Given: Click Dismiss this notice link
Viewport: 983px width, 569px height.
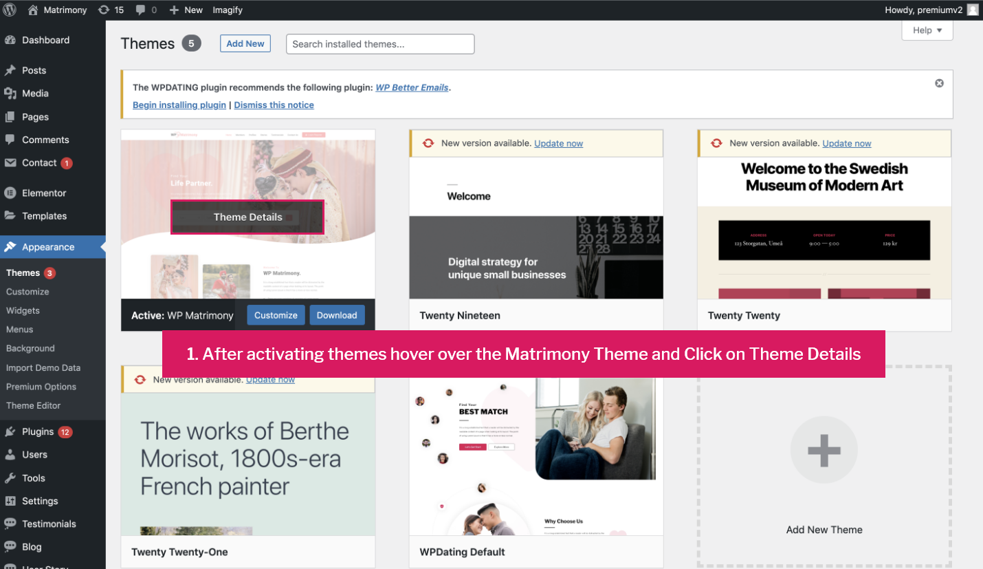Looking at the screenshot, I should [x=274, y=105].
